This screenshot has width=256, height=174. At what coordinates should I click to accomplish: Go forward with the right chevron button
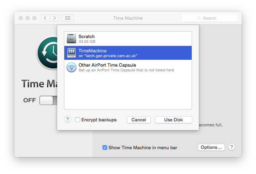pyautogui.click(x=54, y=18)
